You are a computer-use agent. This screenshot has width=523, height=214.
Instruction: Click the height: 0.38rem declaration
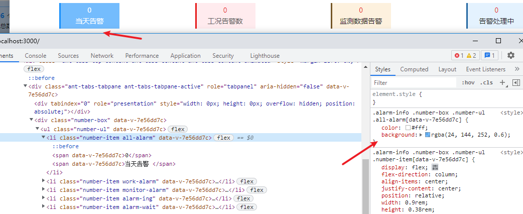(408, 209)
